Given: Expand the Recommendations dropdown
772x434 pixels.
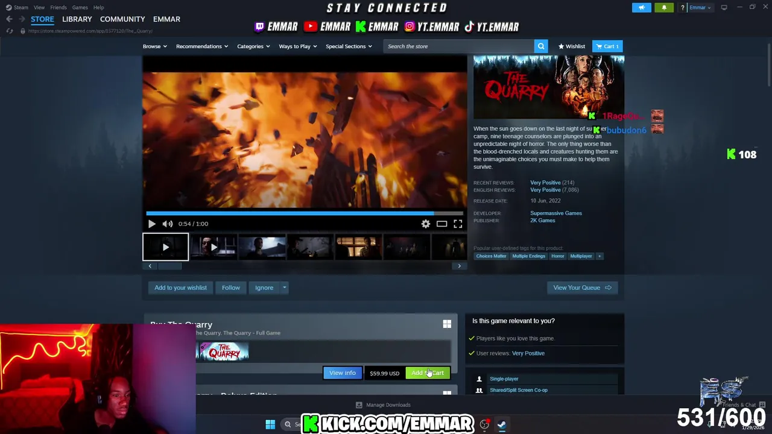Looking at the screenshot, I should pyautogui.click(x=202, y=46).
